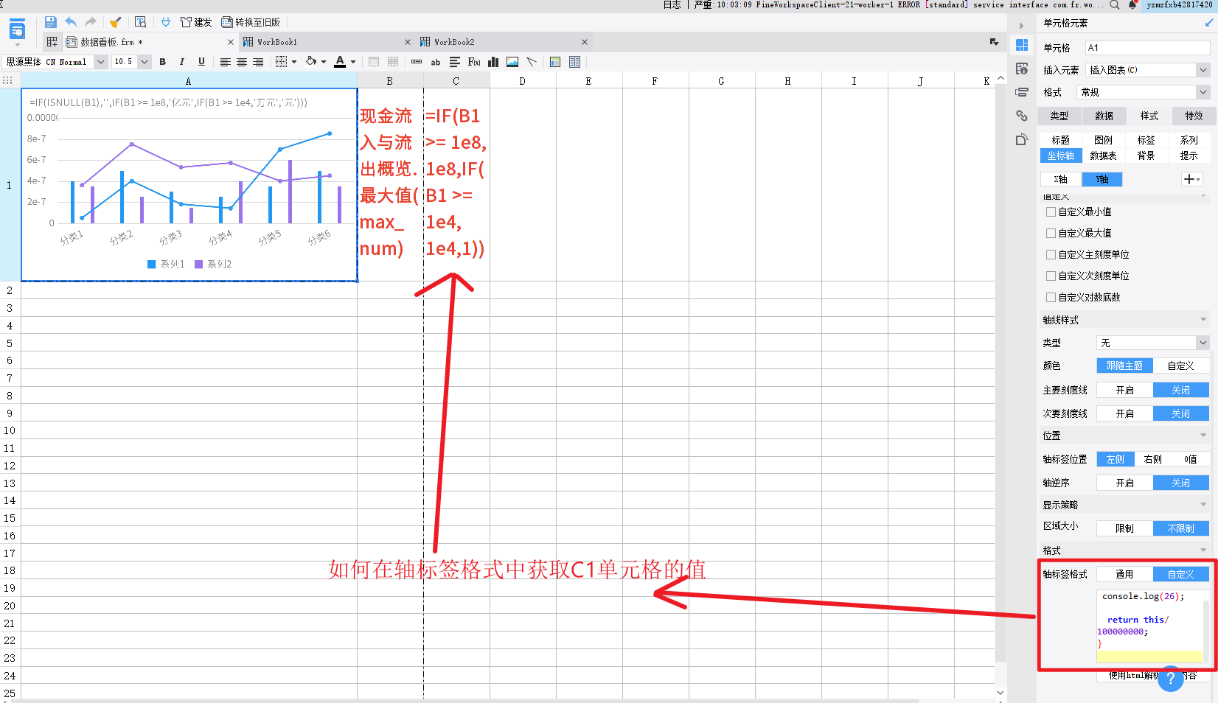Close the 数据看板.frm tab

[x=231, y=42]
